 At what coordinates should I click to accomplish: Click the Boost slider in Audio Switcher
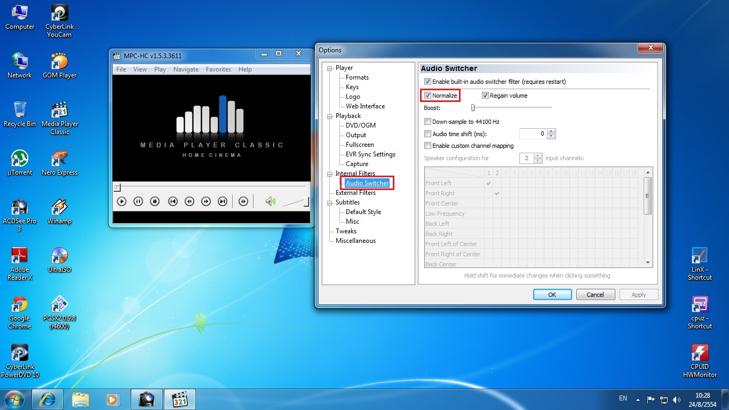[511, 108]
